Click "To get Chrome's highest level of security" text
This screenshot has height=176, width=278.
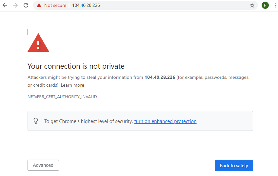[89, 121]
